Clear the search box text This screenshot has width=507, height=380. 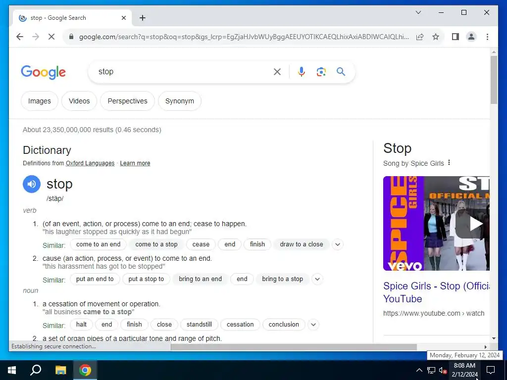tap(277, 72)
